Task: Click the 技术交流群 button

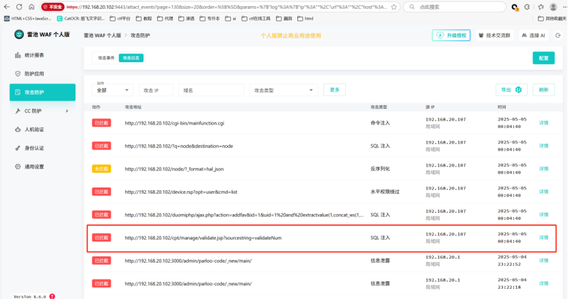Action: [494, 36]
